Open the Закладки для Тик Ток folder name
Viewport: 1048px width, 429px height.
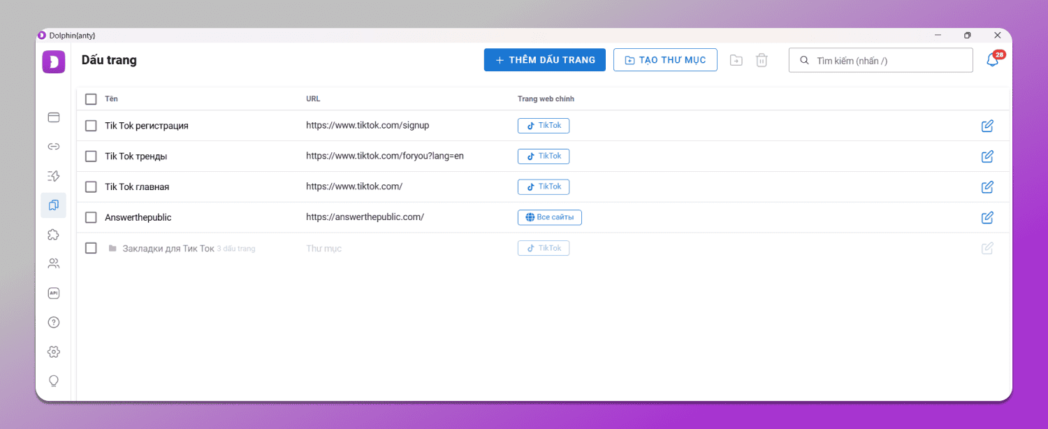(168, 248)
